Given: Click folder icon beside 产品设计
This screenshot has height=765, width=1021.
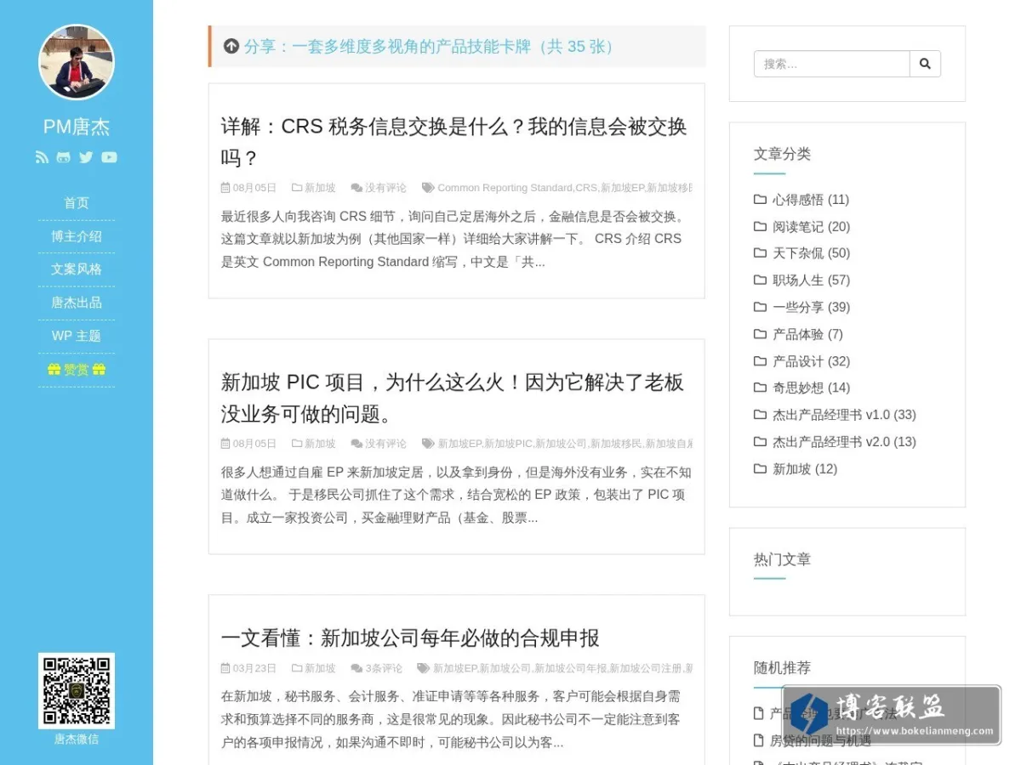Looking at the screenshot, I should [760, 361].
